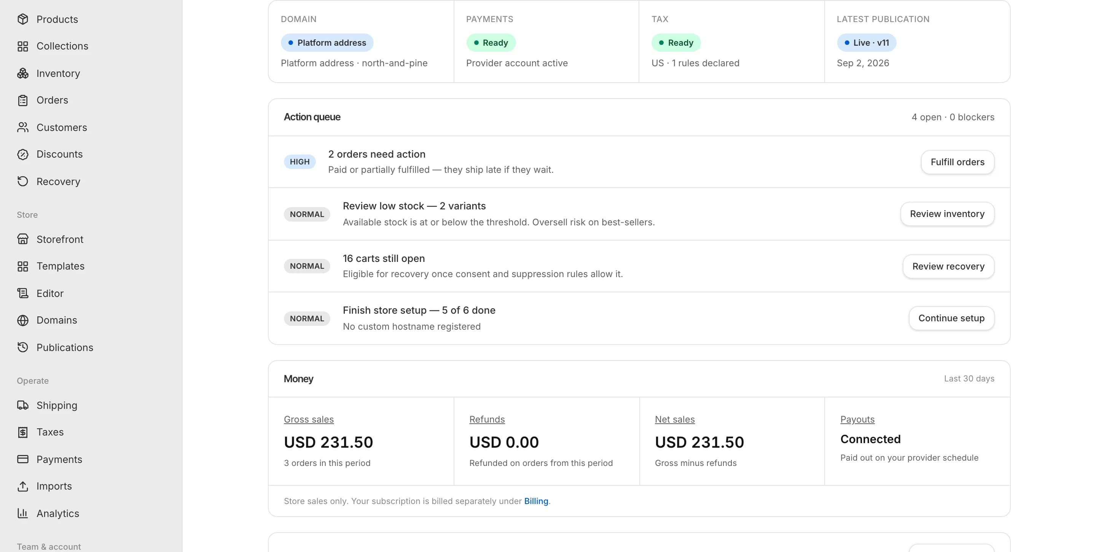Click the Platform address domain badge

327,43
